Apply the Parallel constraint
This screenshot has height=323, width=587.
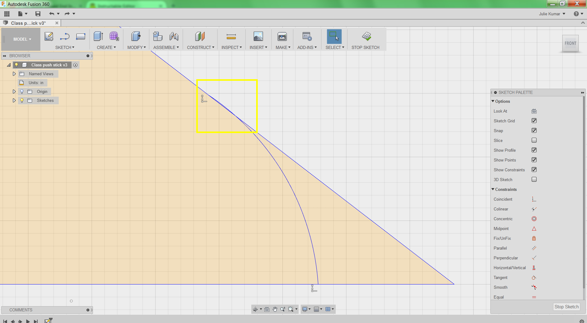pos(534,248)
